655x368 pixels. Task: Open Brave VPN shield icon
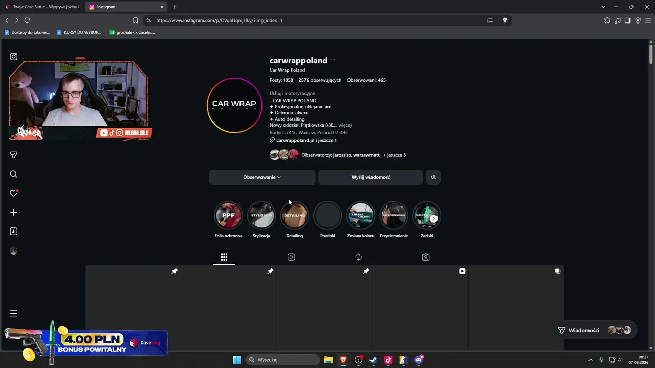[x=638, y=20]
